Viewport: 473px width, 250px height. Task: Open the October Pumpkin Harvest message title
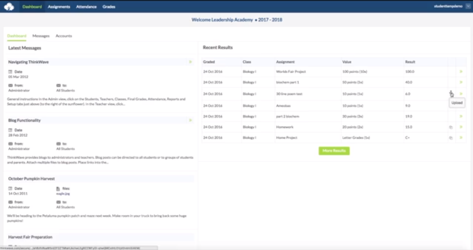(32, 179)
